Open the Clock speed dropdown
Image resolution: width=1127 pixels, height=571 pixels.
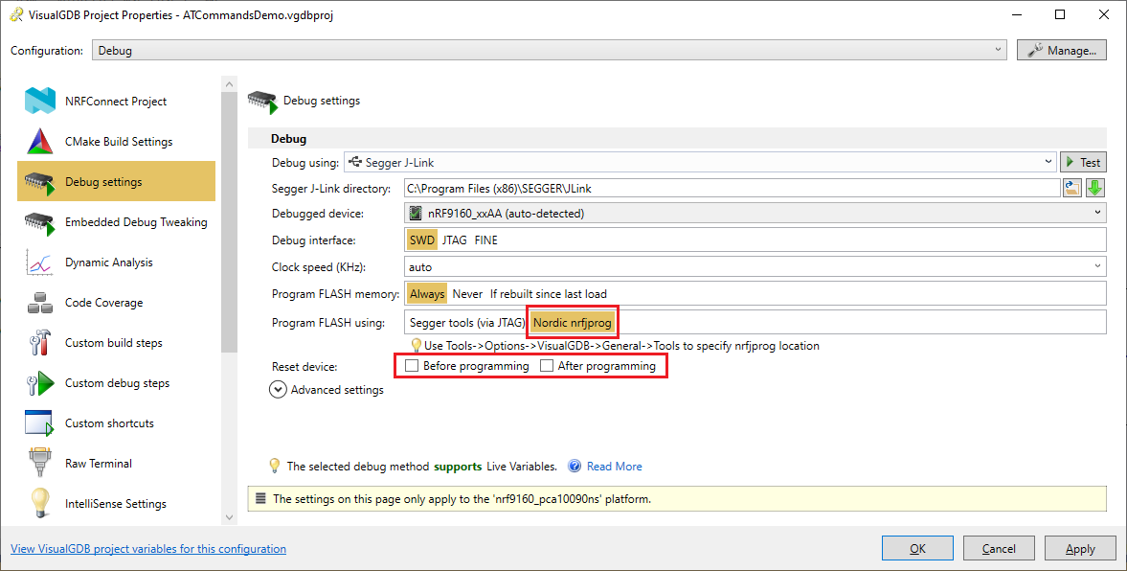coord(755,267)
